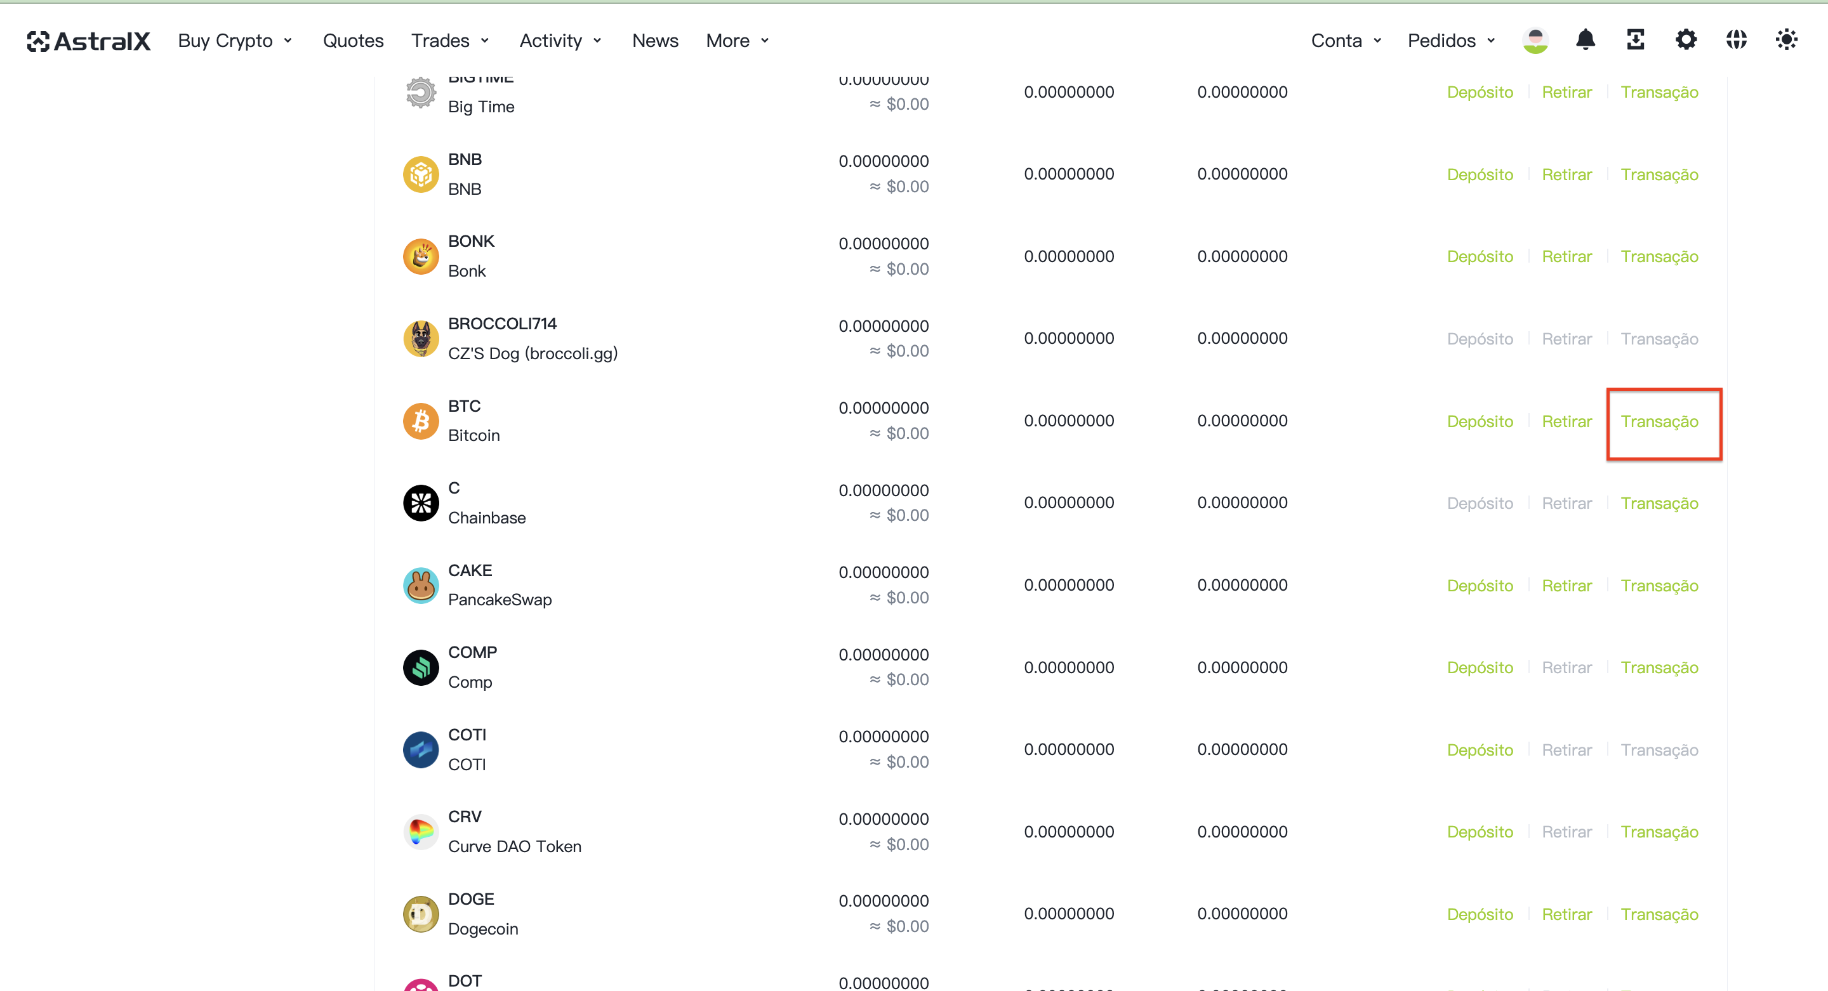This screenshot has height=991, width=1828.
Task: Click Retirar for Big Time
Action: click(1566, 92)
